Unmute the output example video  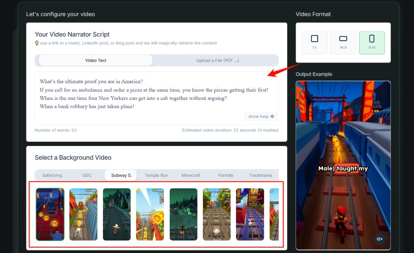[379, 239]
